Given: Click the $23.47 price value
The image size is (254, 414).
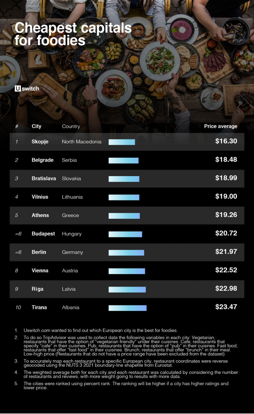Looking at the screenshot, I should click(226, 307).
